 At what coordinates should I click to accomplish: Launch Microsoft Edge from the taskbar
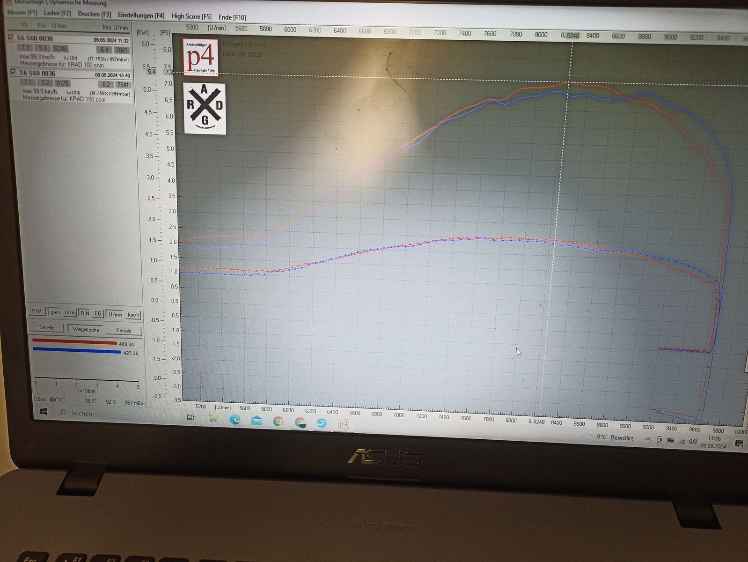(235, 420)
